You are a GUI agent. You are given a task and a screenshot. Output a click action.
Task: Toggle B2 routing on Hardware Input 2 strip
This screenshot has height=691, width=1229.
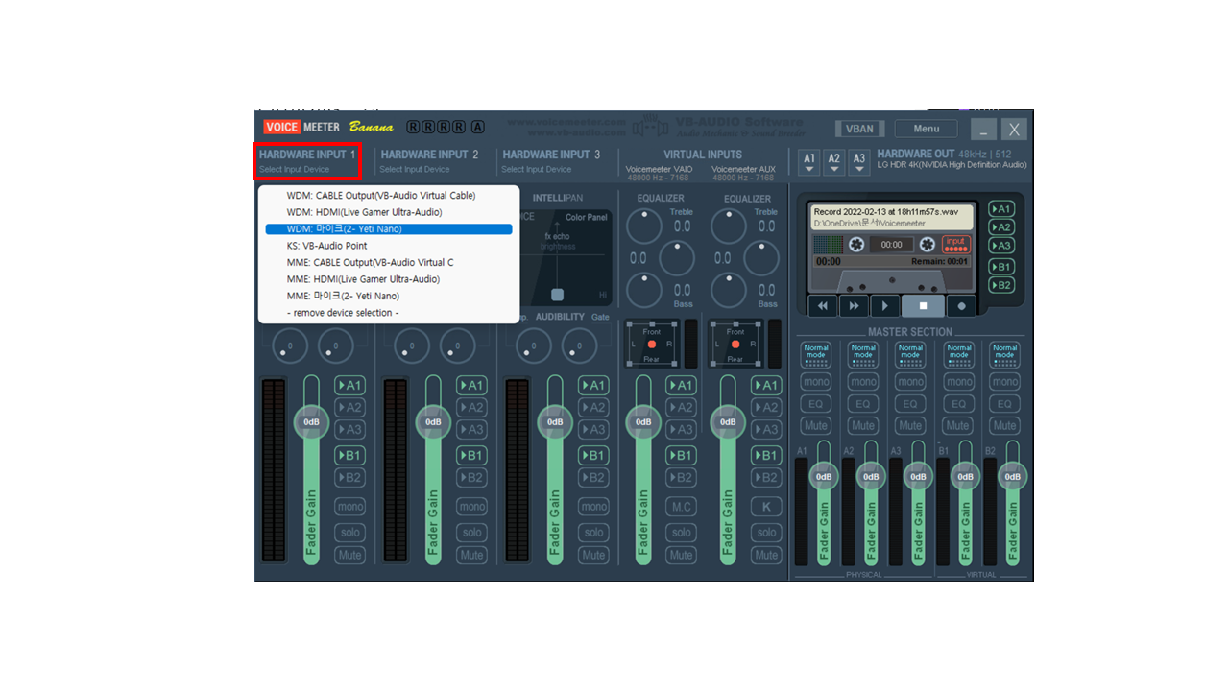[471, 477]
